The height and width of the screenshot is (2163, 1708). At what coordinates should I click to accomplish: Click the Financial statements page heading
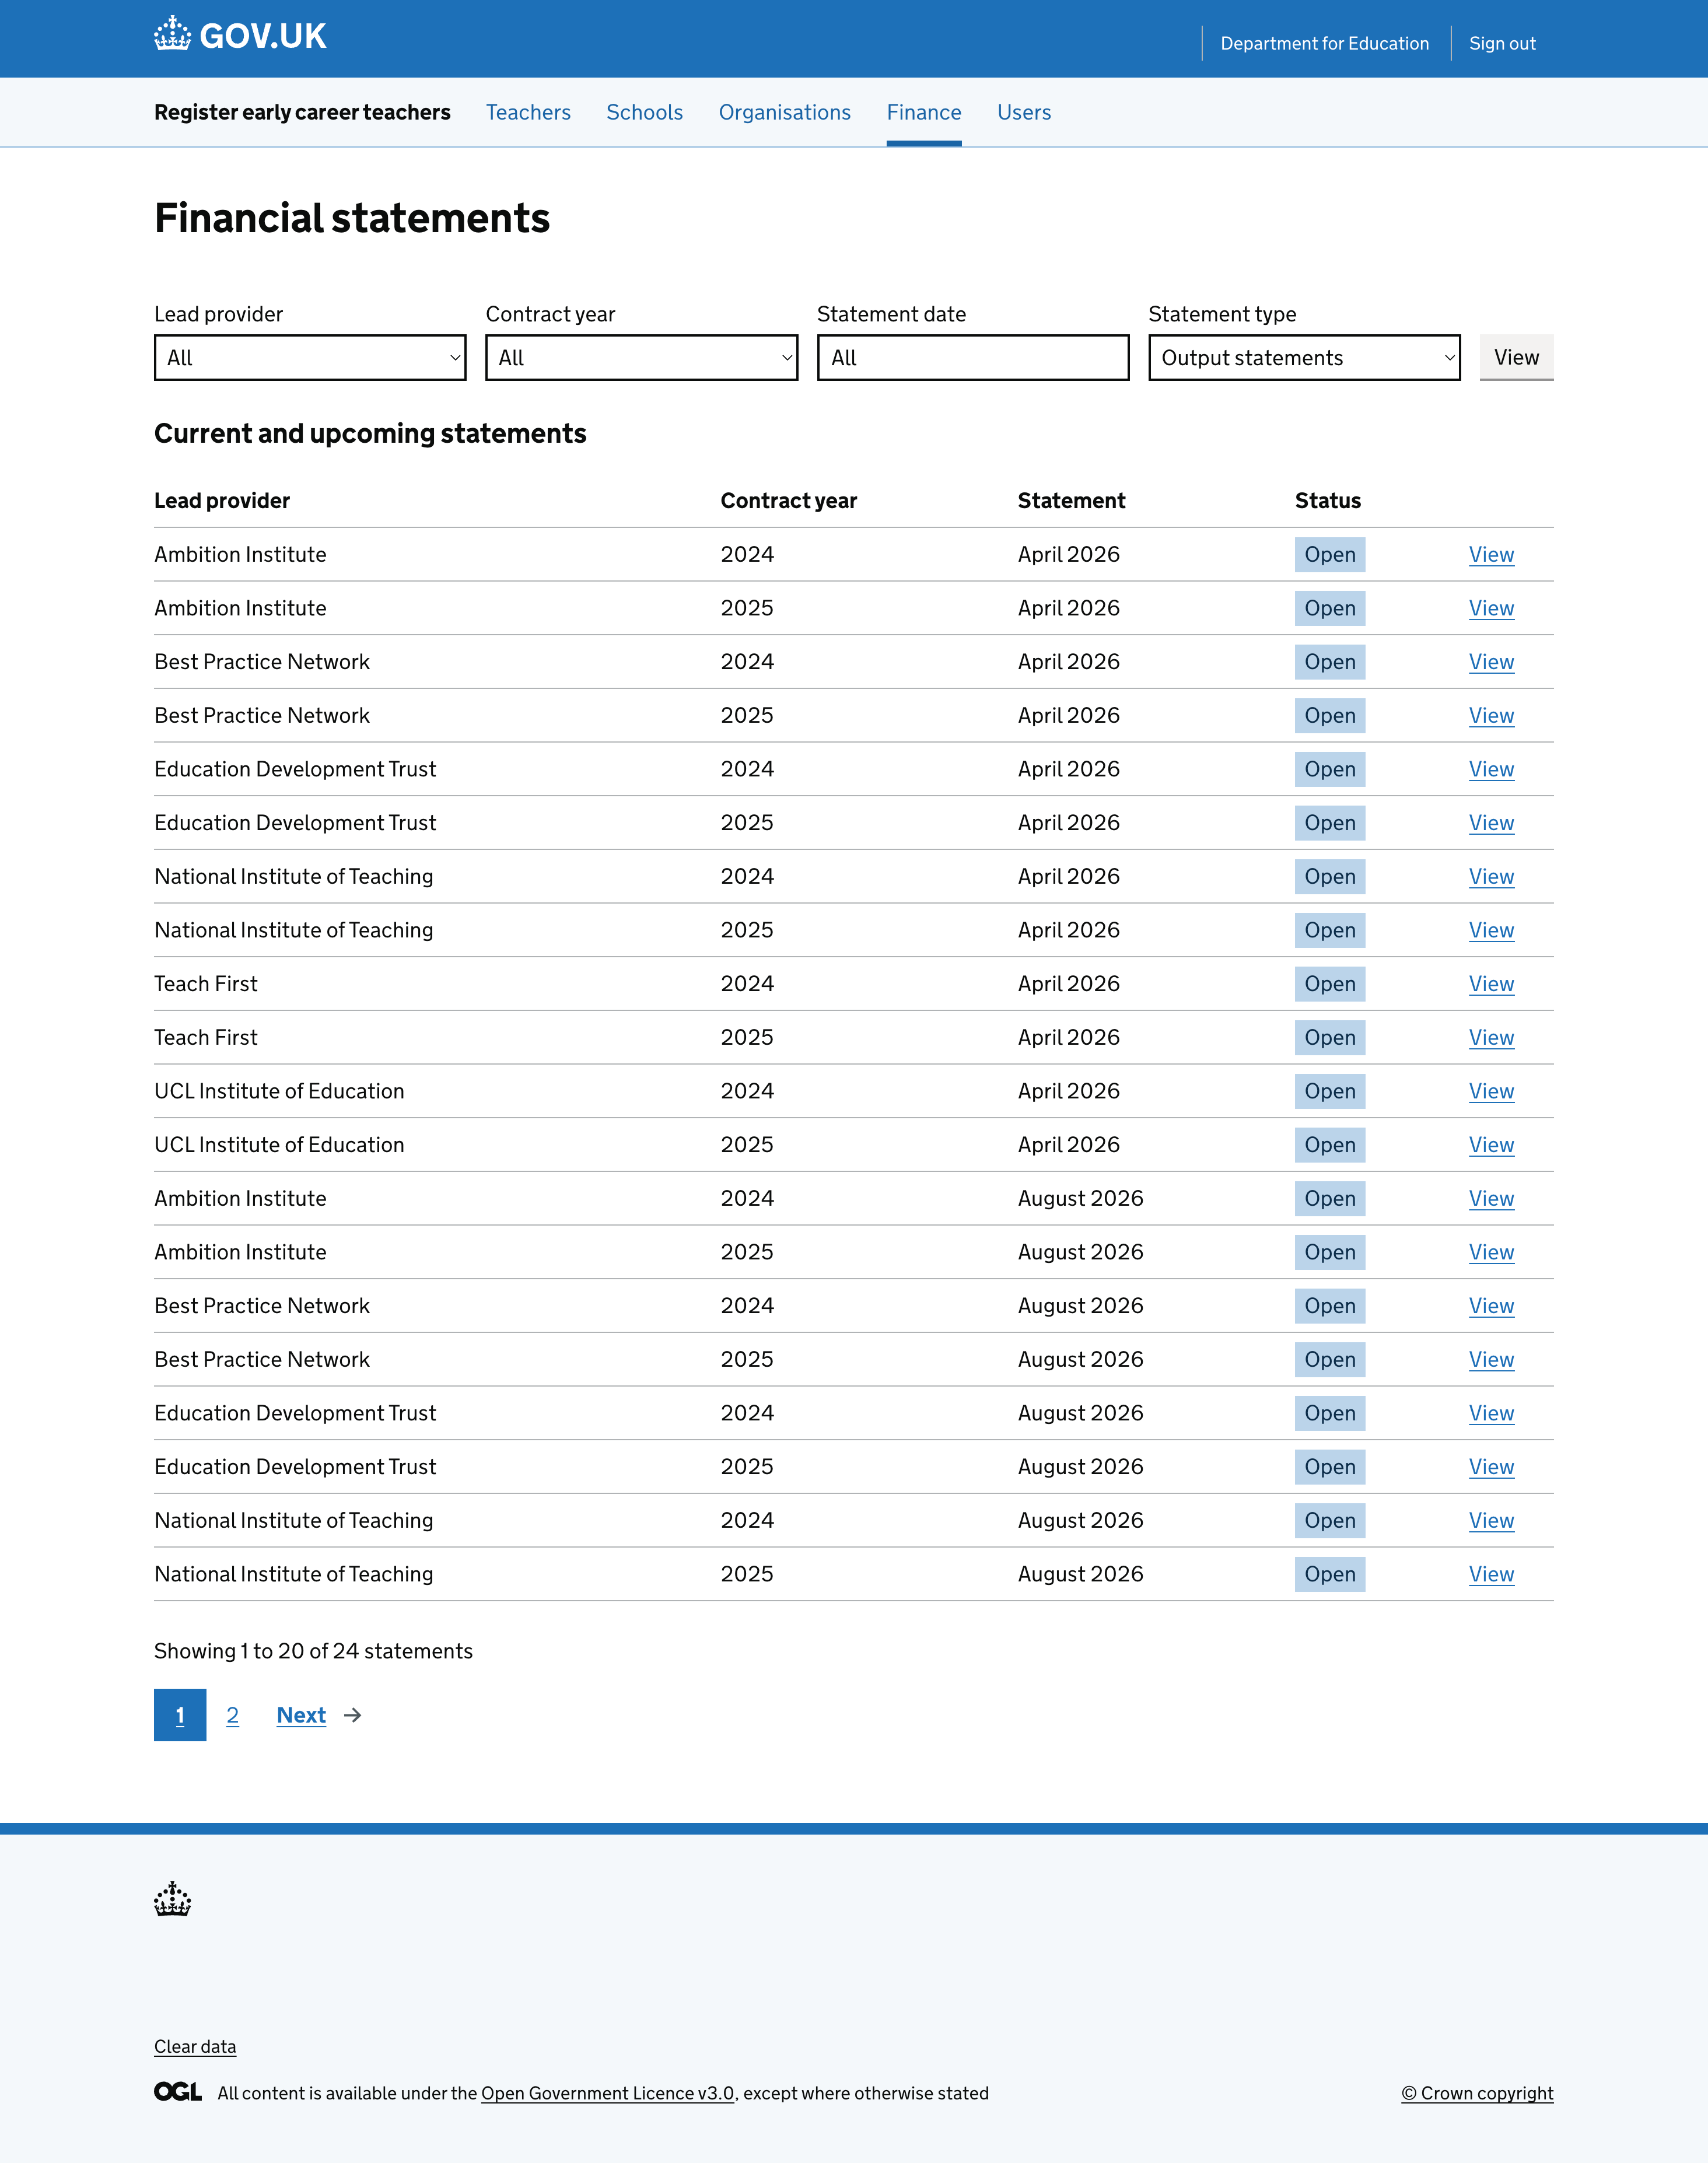click(352, 218)
